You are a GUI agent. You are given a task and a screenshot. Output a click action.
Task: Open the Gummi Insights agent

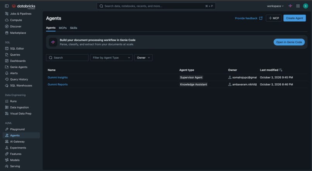pos(58,77)
